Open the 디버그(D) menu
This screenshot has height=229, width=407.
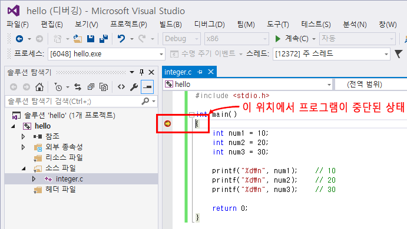point(210,25)
